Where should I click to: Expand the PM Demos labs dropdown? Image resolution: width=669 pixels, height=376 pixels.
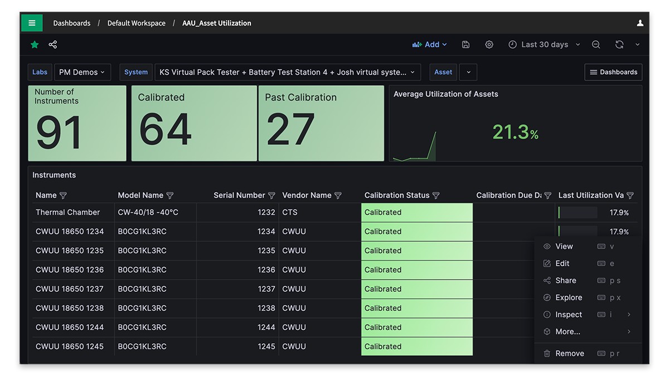82,72
